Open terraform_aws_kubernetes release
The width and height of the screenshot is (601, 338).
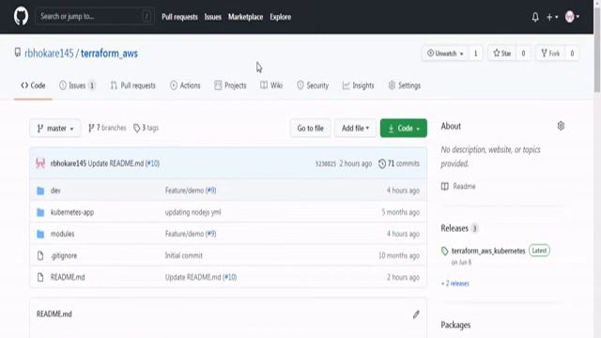(488, 251)
